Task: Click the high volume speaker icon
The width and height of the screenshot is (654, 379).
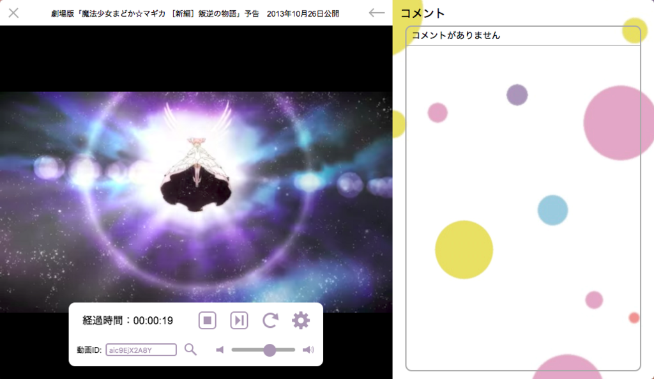Action: click(x=308, y=350)
